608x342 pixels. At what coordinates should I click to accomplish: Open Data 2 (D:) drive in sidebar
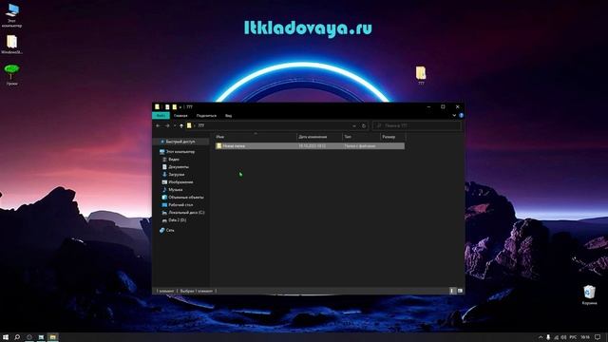click(x=178, y=219)
